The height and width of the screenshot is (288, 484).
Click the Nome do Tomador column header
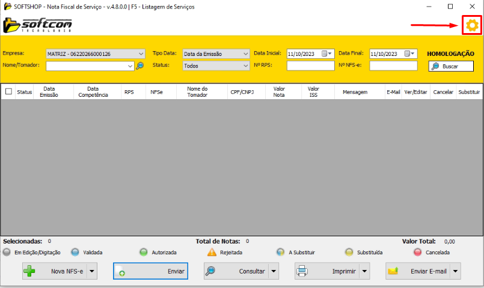[197, 92]
